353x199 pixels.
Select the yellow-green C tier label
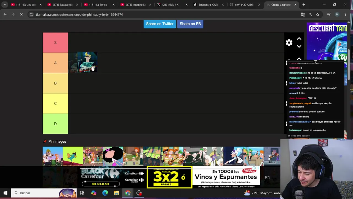(55, 103)
